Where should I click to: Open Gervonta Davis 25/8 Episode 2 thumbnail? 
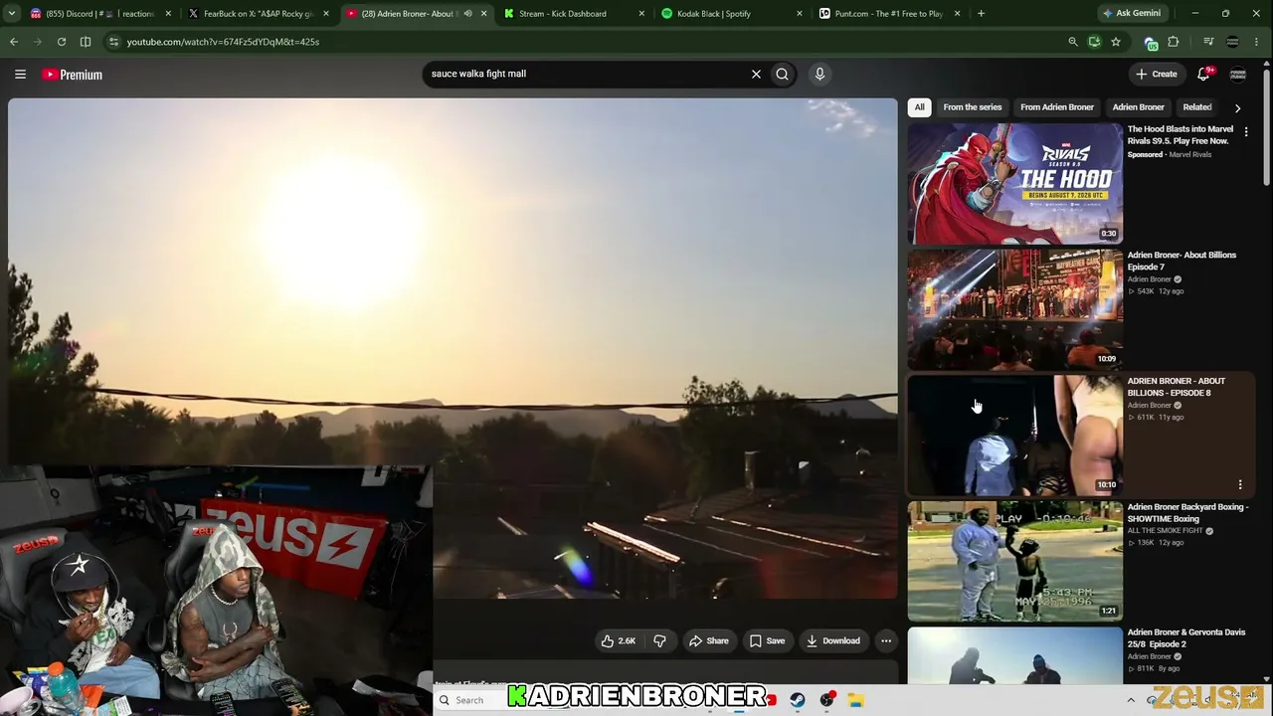point(1014,655)
